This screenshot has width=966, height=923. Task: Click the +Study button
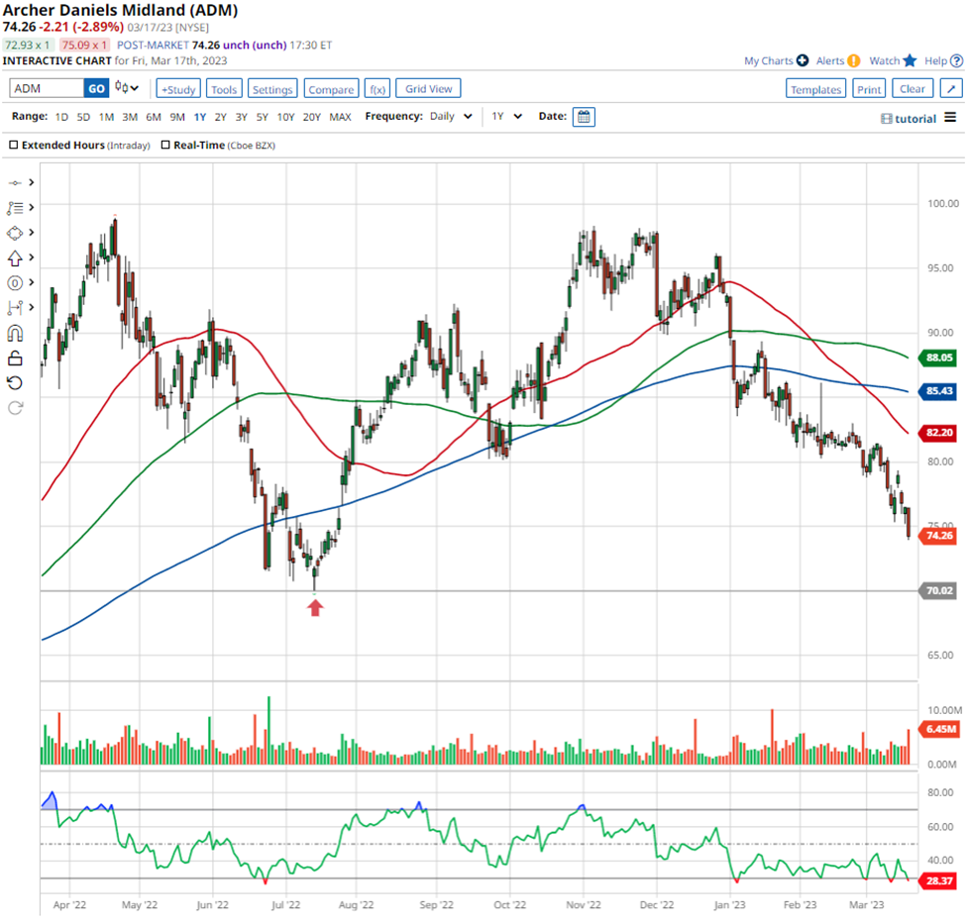click(178, 89)
